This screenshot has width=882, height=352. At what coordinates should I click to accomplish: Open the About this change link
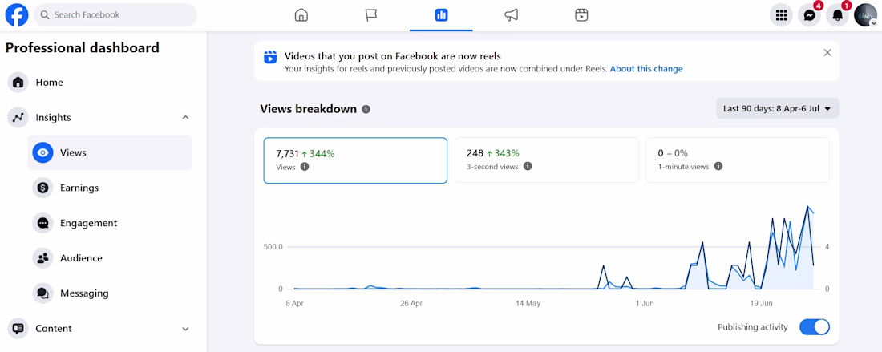point(646,69)
